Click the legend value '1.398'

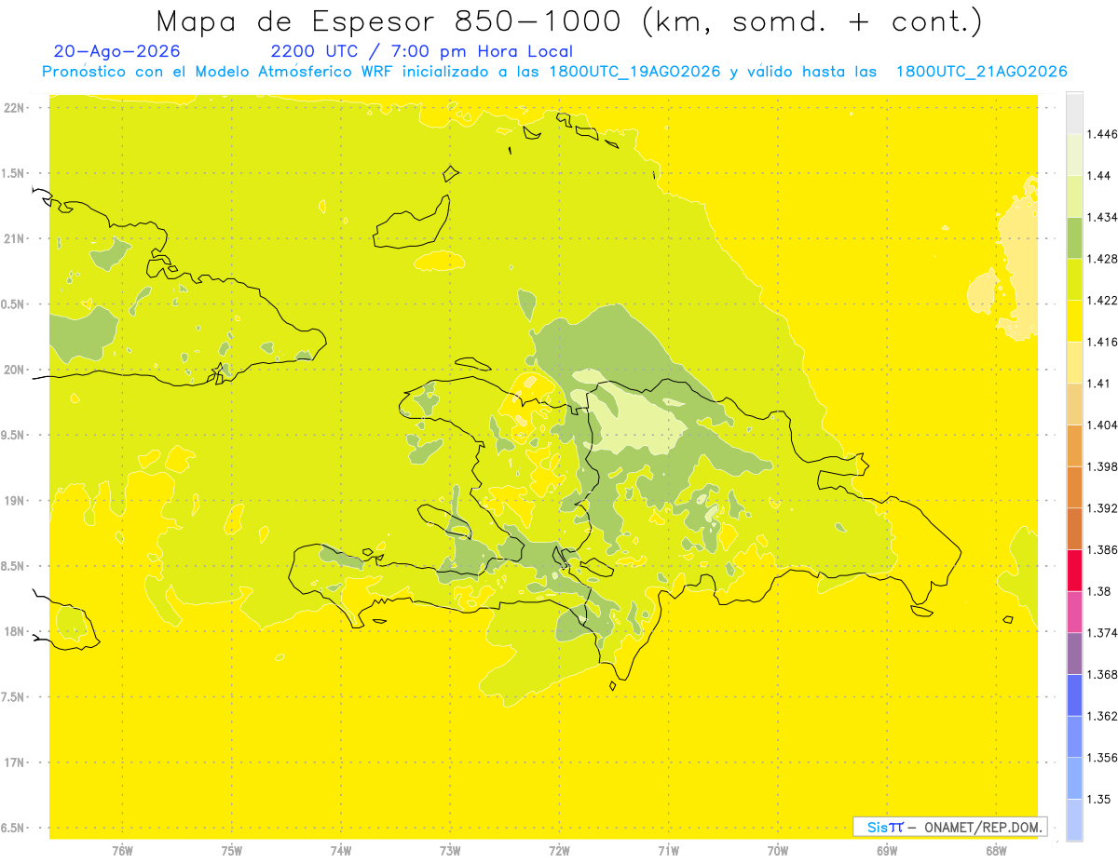(x=1102, y=466)
